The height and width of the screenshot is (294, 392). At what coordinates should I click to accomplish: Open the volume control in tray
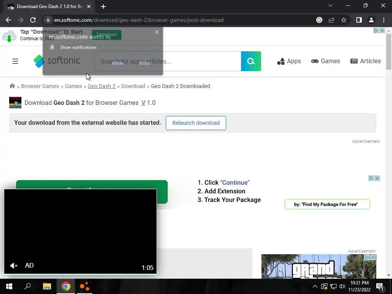tap(342, 286)
